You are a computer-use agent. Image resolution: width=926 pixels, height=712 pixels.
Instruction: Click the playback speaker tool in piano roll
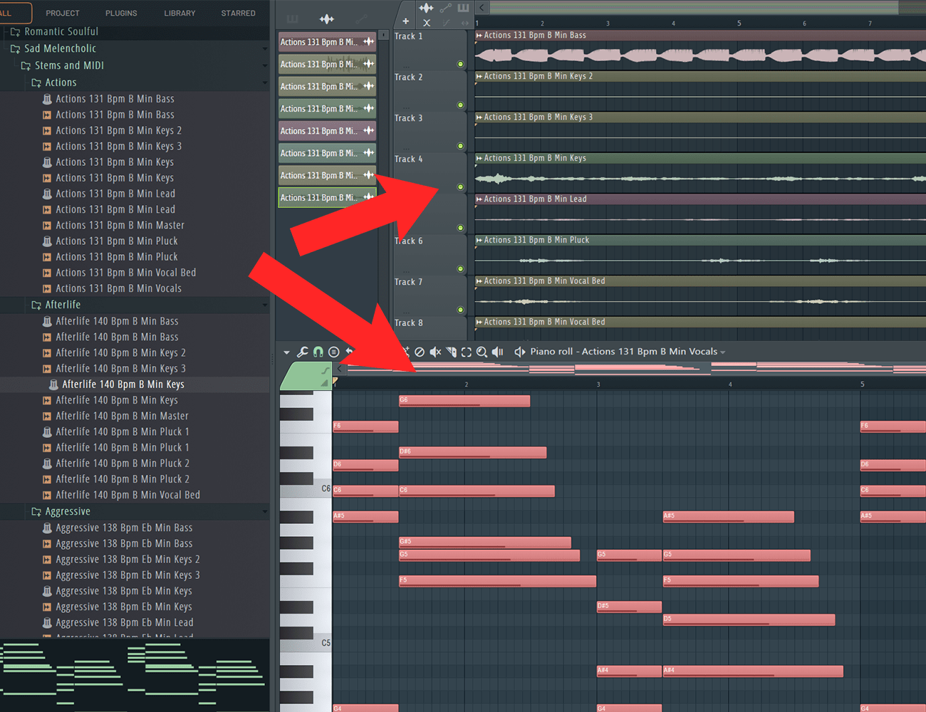coord(498,352)
